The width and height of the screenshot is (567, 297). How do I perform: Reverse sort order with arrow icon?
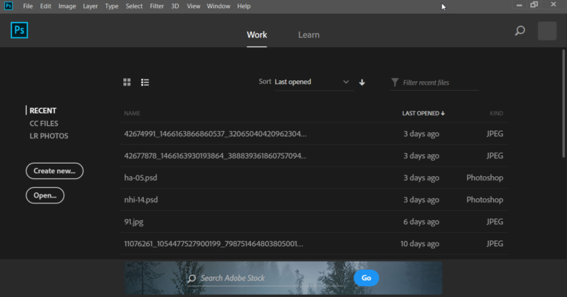(x=362, y=83)
